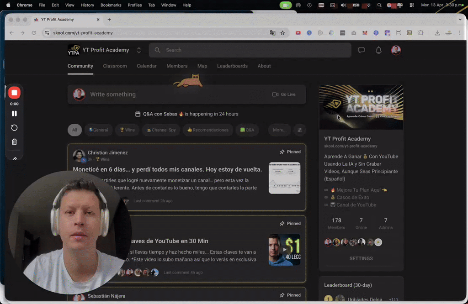Click Pinned icon on the YouTube 30 Min post
This screenshot has height=304, width=468.
(282, 224)
